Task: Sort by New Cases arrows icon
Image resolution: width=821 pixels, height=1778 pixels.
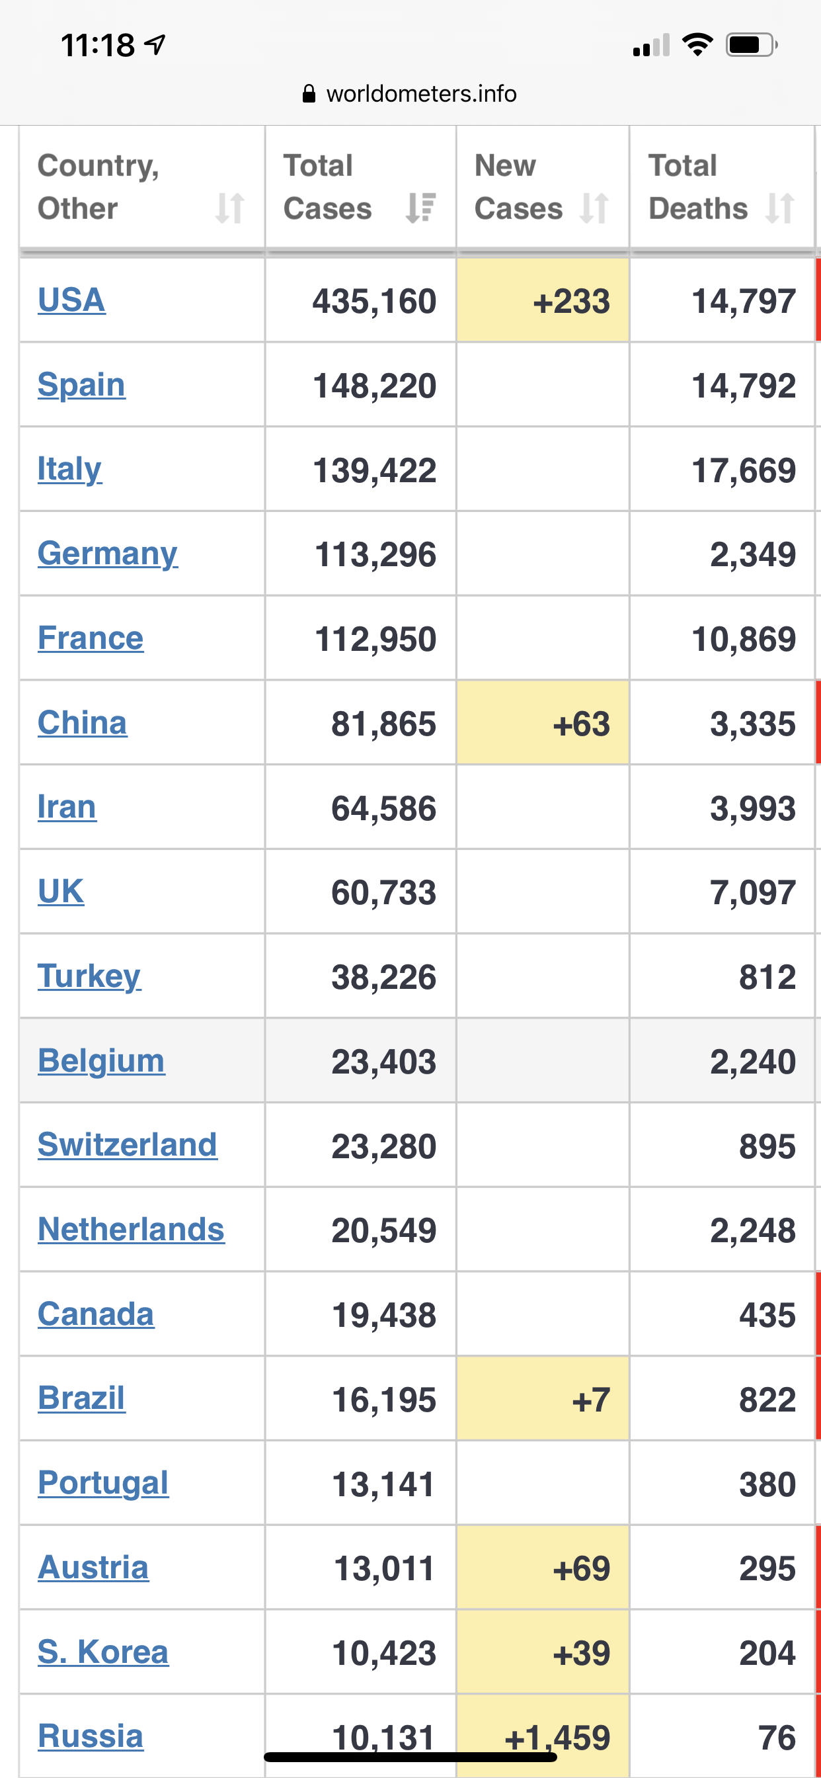Action: click(x=594, y=208)
